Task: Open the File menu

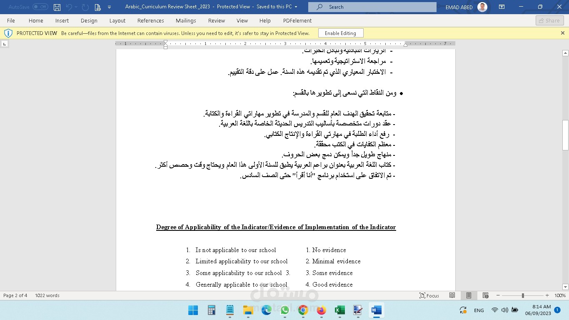Action: tap(11, 20)
